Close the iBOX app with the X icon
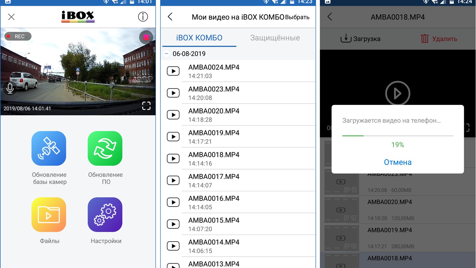Viewport: 476px width, 268px height. tap(11, 17)
